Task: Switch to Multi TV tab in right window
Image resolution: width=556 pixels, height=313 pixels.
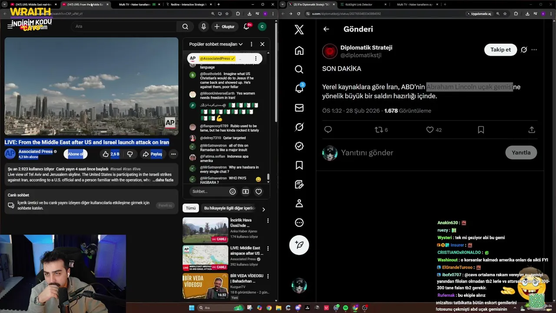Action: pos(414,4)
